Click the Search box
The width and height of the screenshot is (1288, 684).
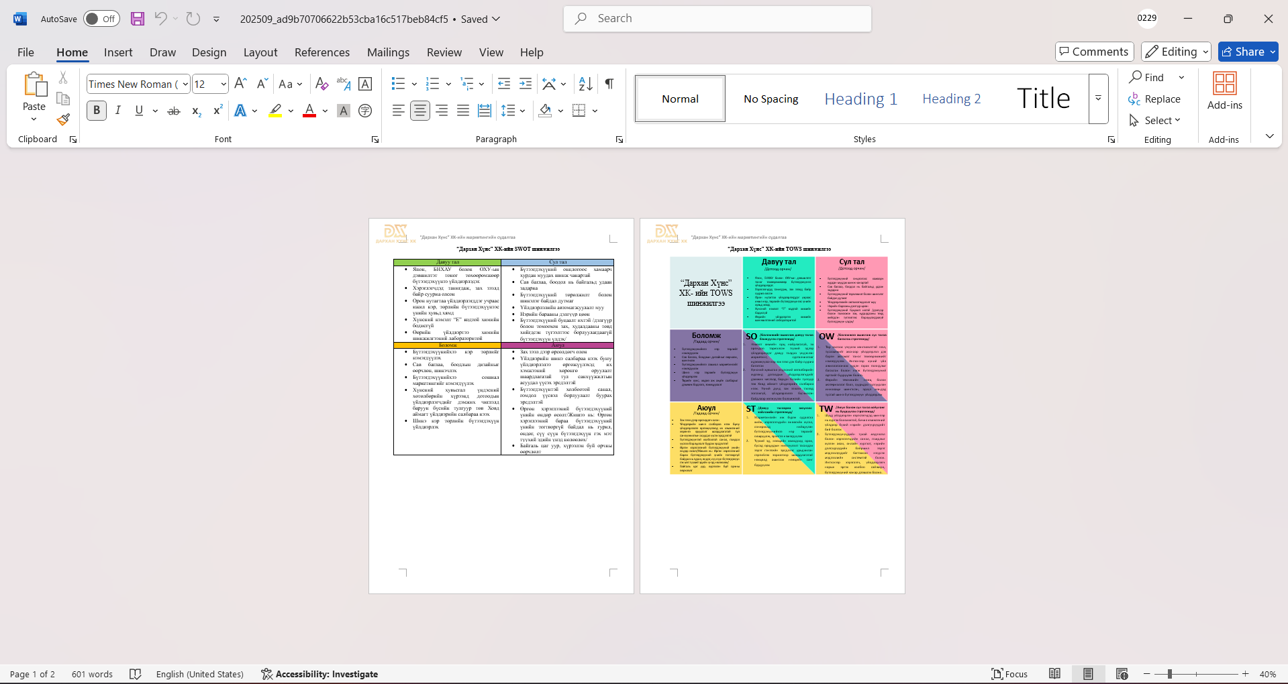[717, 19]
